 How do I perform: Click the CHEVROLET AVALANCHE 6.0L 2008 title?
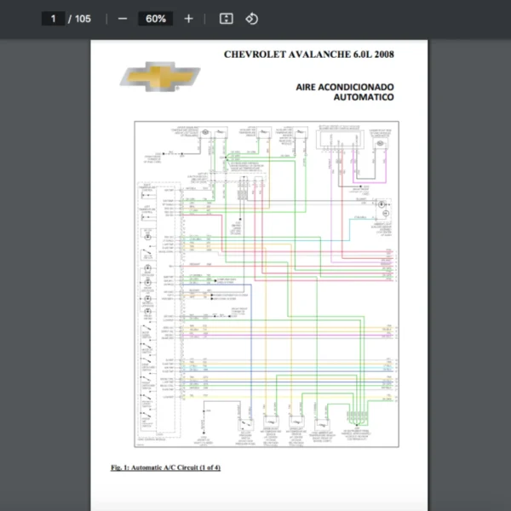click(308, 55)
